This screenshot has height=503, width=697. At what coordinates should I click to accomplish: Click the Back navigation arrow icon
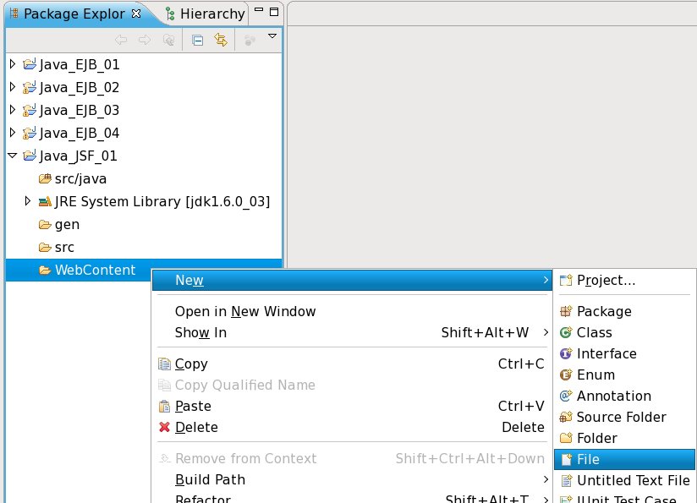[x=121, y=40]
